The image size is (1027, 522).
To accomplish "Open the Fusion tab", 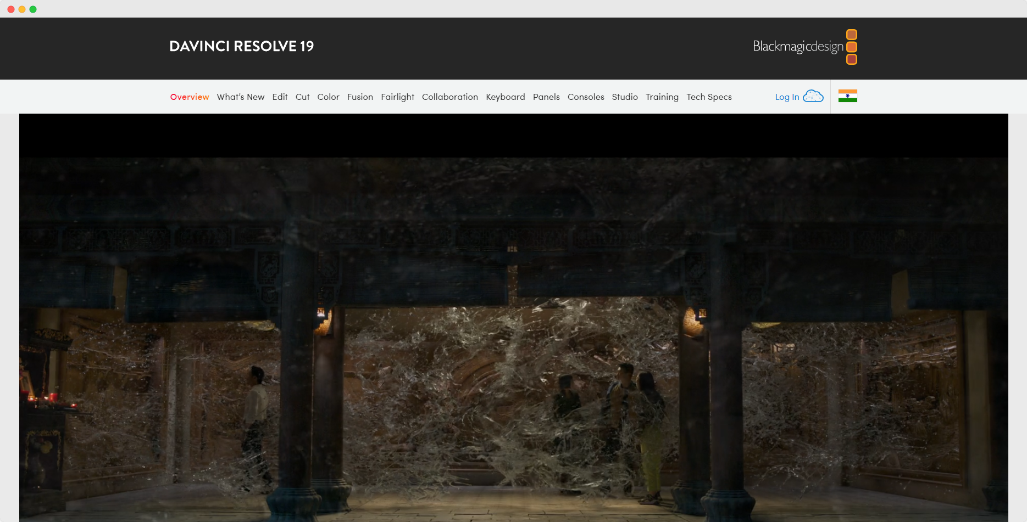I will coord(360,97).
